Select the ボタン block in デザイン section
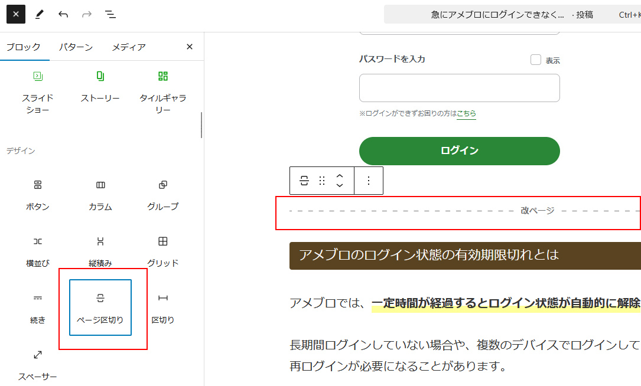This screenshot has width=641, height=386. (37, 185)
